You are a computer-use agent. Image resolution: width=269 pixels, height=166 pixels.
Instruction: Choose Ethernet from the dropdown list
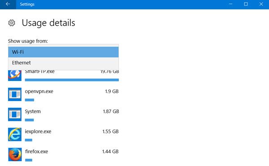[x=63, y=63]
